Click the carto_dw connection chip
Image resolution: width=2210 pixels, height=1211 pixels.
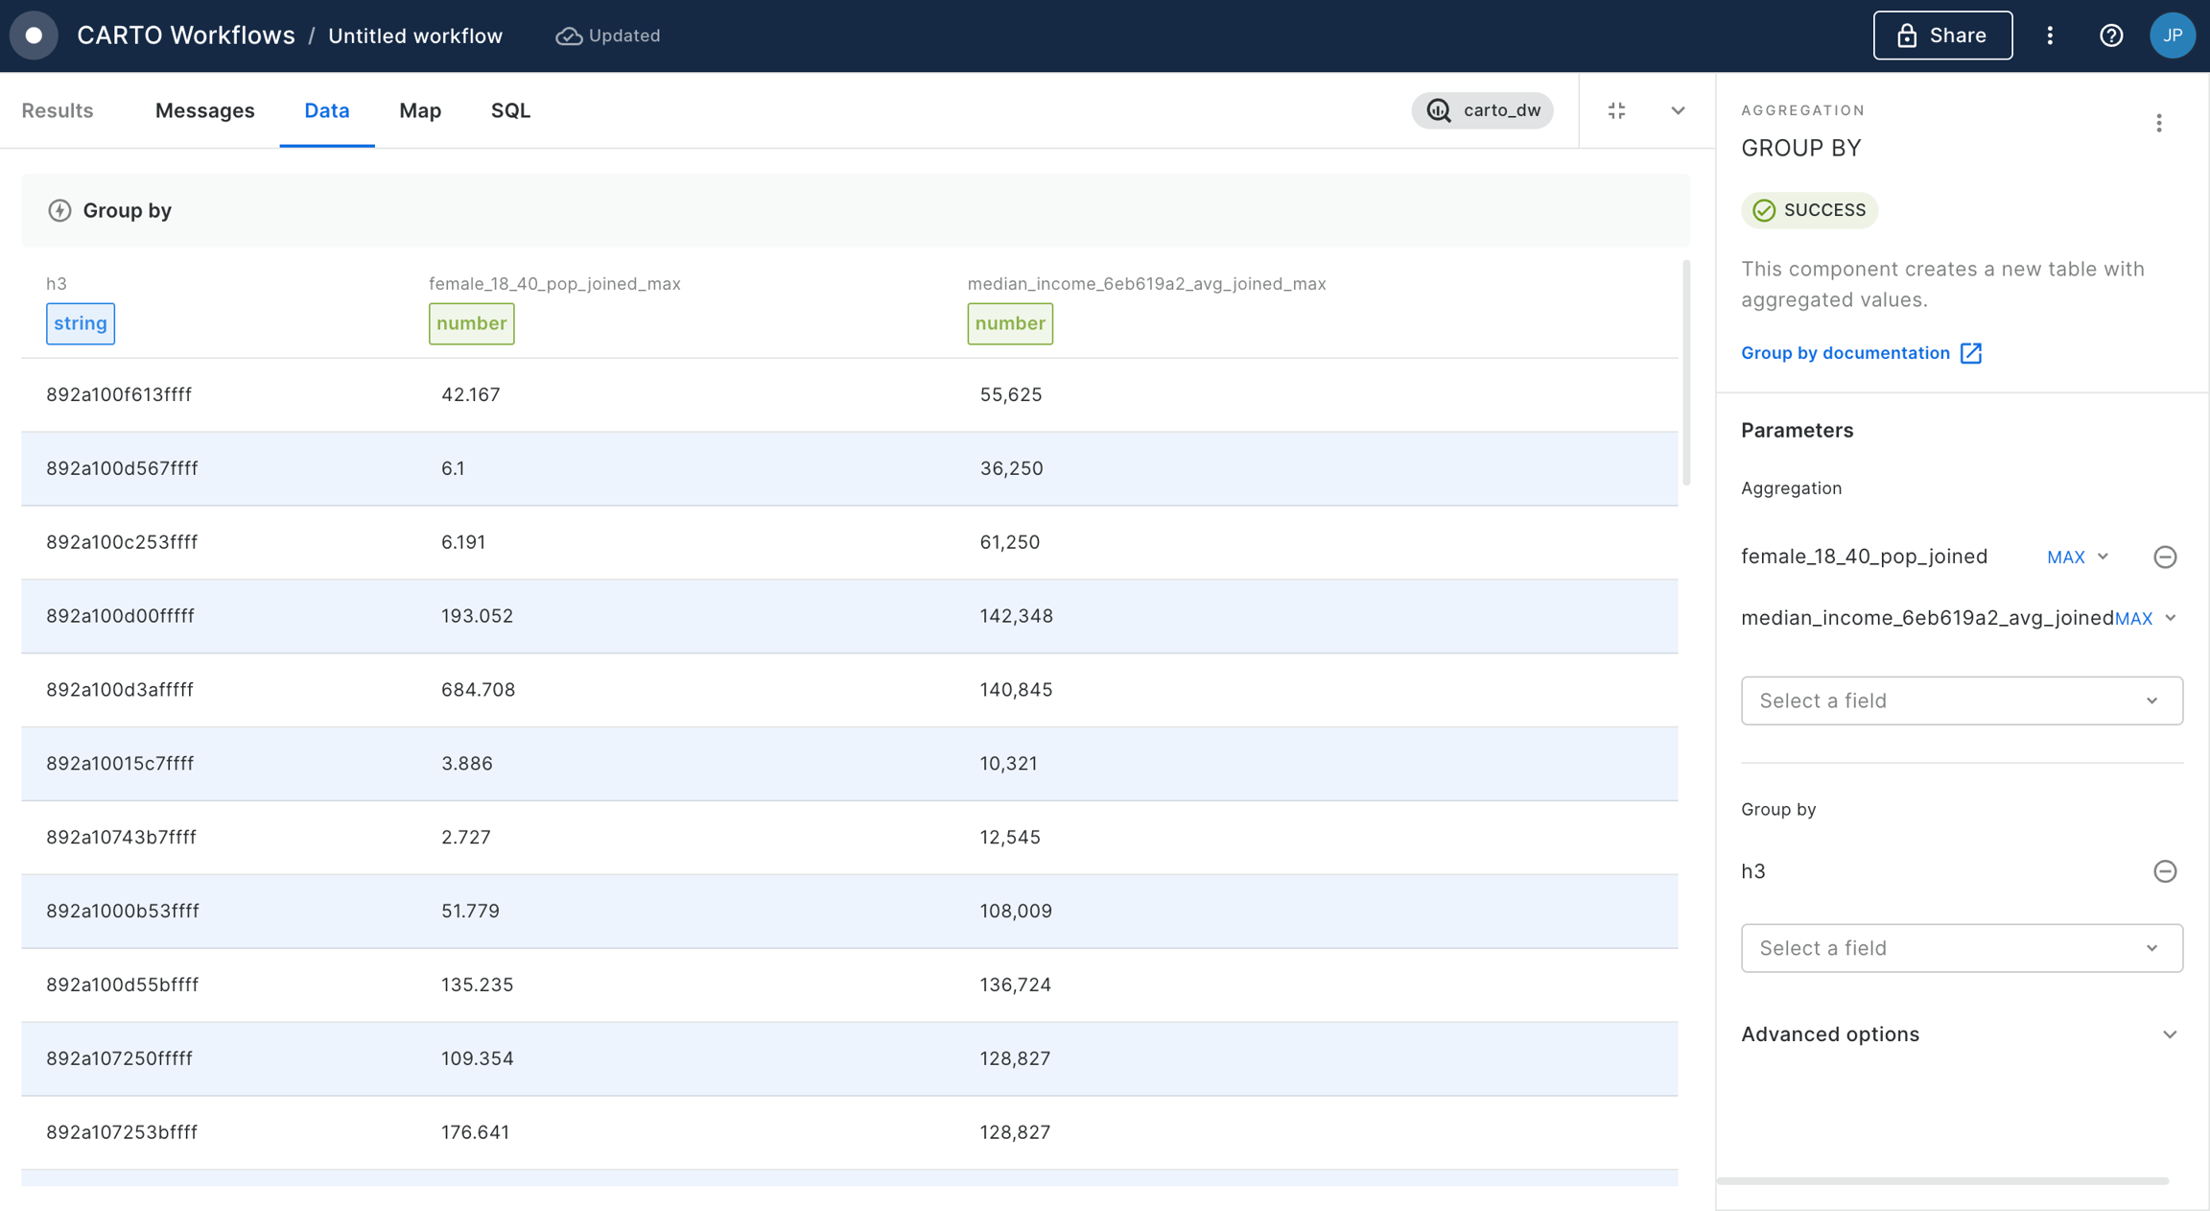tap(1482, 110)
